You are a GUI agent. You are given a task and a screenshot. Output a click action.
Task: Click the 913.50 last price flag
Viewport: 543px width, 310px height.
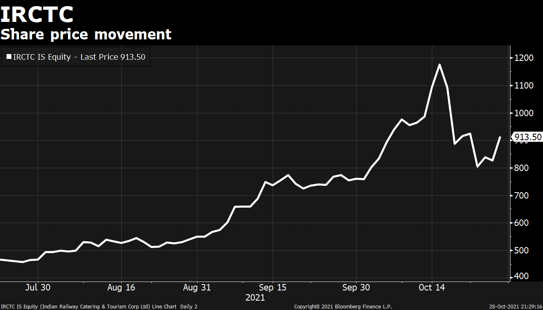(528, 137)
